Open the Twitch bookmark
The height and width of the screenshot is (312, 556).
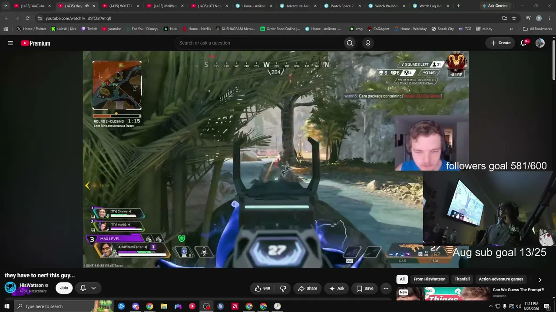[89, 29]
